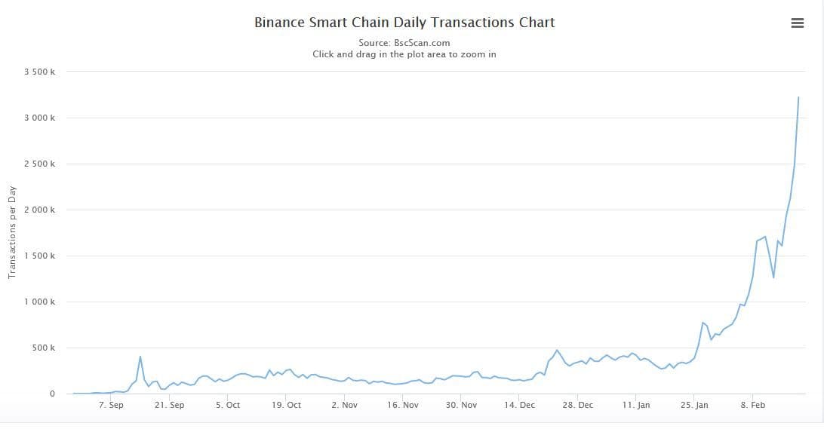Click the '1 500 k' y-axis label
Screen dimensions: 824x429
39,256
